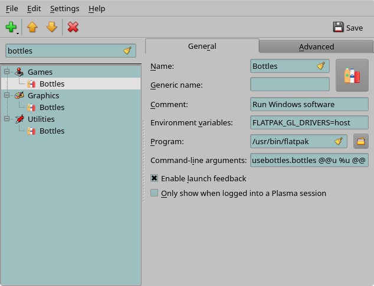
Task: Click the red Delete icon in toolbar
Action: 73,27
